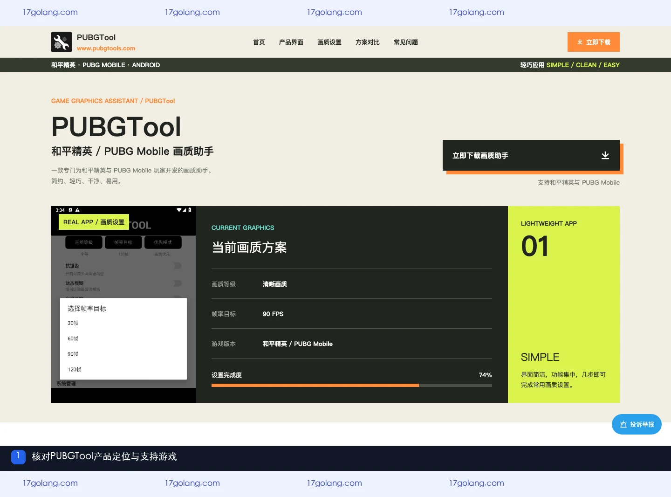Click the PUBGTool brand name in header

[96, 37]
